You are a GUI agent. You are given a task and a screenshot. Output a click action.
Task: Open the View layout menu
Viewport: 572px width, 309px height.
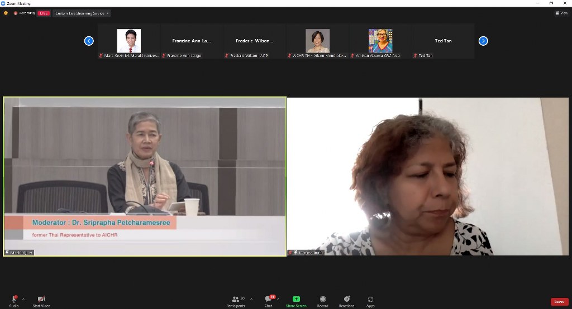point(561,13)
